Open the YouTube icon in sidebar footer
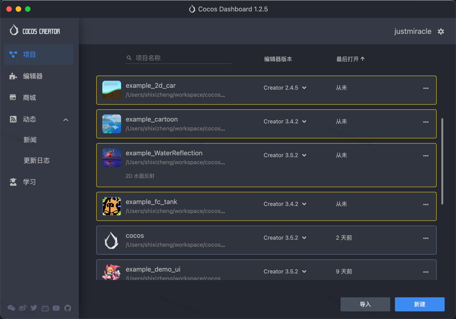Image resolution: width=456 pixels, height=319 pixels. (56, 308)
